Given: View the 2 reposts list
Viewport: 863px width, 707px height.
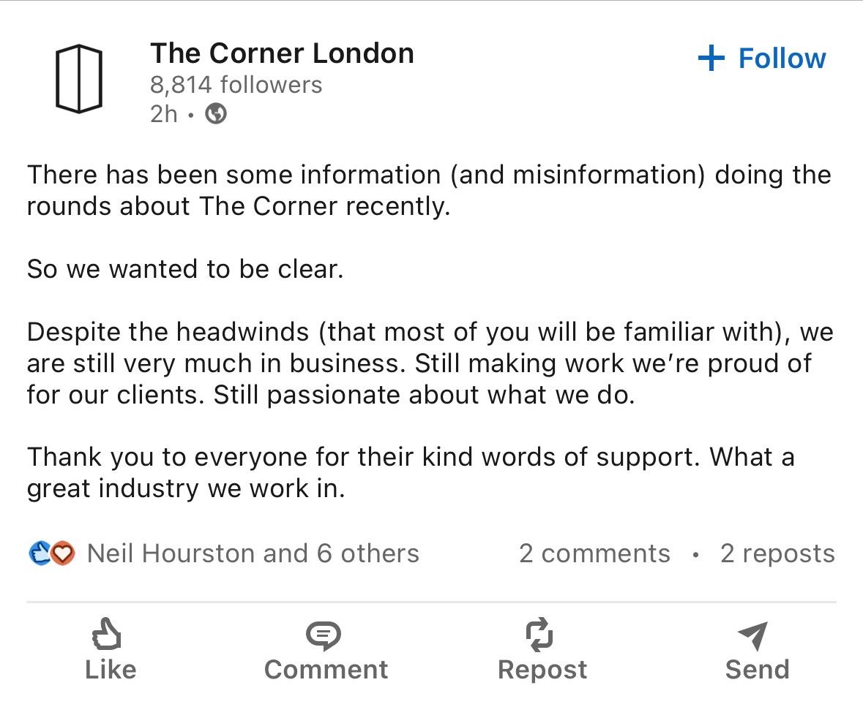Looking at the screenshot, I should [777, 553].
